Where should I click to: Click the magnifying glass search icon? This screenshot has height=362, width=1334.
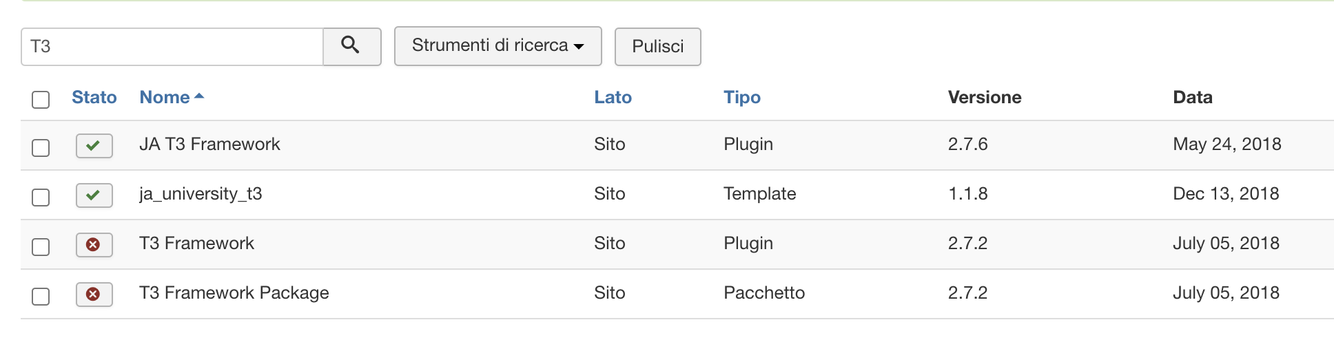point(351,46)
